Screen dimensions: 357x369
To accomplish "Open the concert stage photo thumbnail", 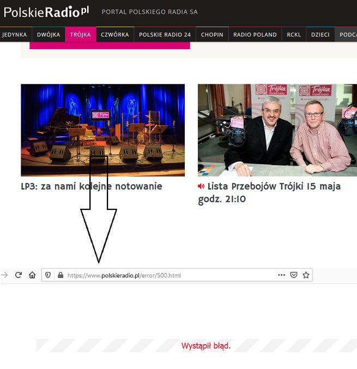I will (103, 130).
